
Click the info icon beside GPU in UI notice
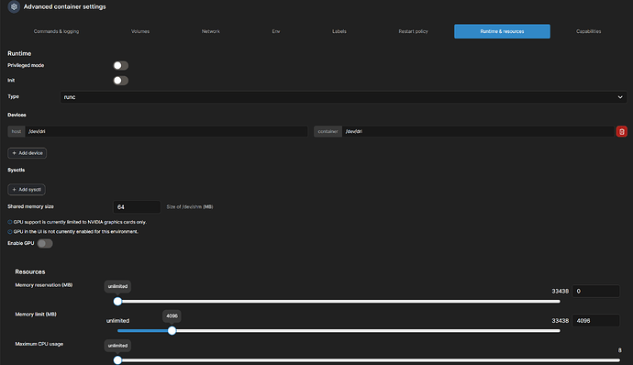pyautogui.click(x=10, y=232)
